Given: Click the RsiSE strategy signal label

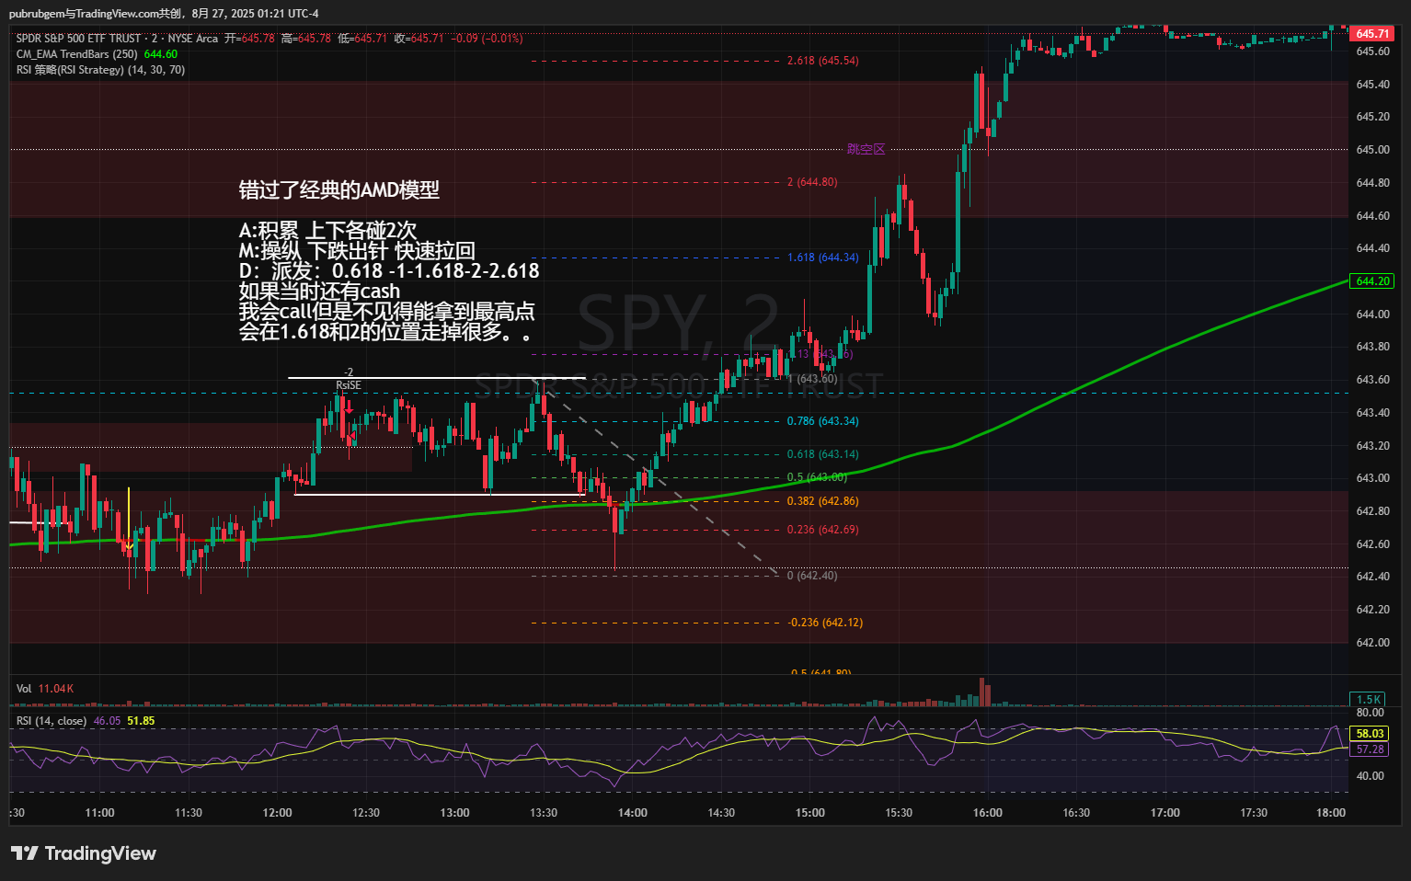Looking at the screenshot, I should [349, 385].
